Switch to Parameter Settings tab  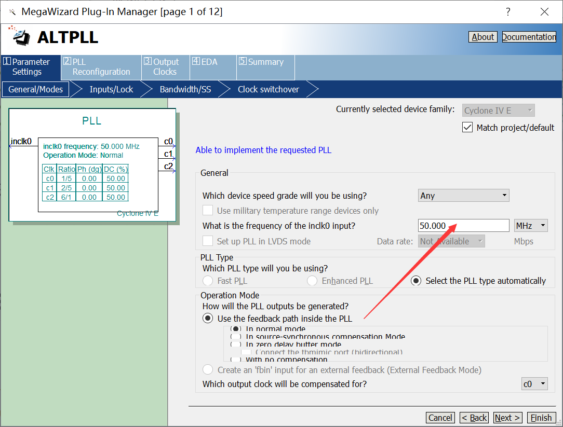[x=31, y=67]
